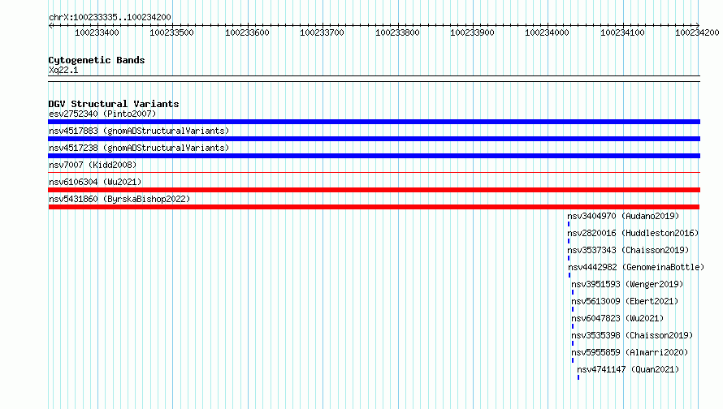723x409 pixels.
Task: Click the red nsv6106304 variant bar
Action: coord(374,190)
